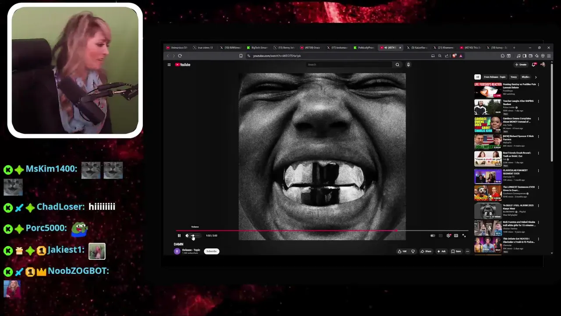Adjust the volume slider

(x=195, y=236)
